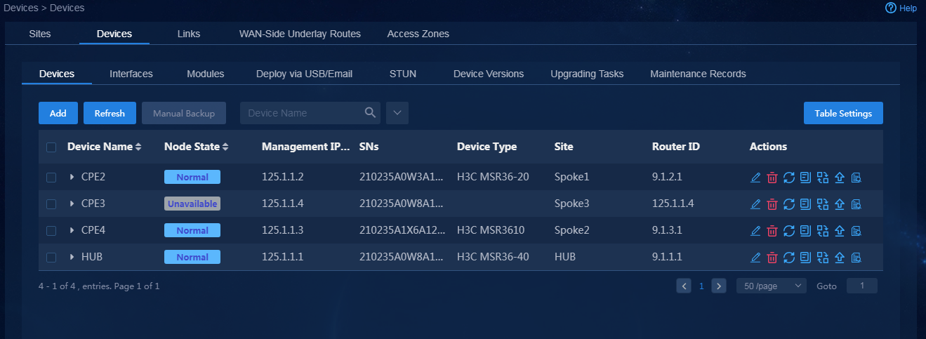Open the document-search log icon for CPE3
This screenshot has width=926, height=339.
tap(856, 204)
